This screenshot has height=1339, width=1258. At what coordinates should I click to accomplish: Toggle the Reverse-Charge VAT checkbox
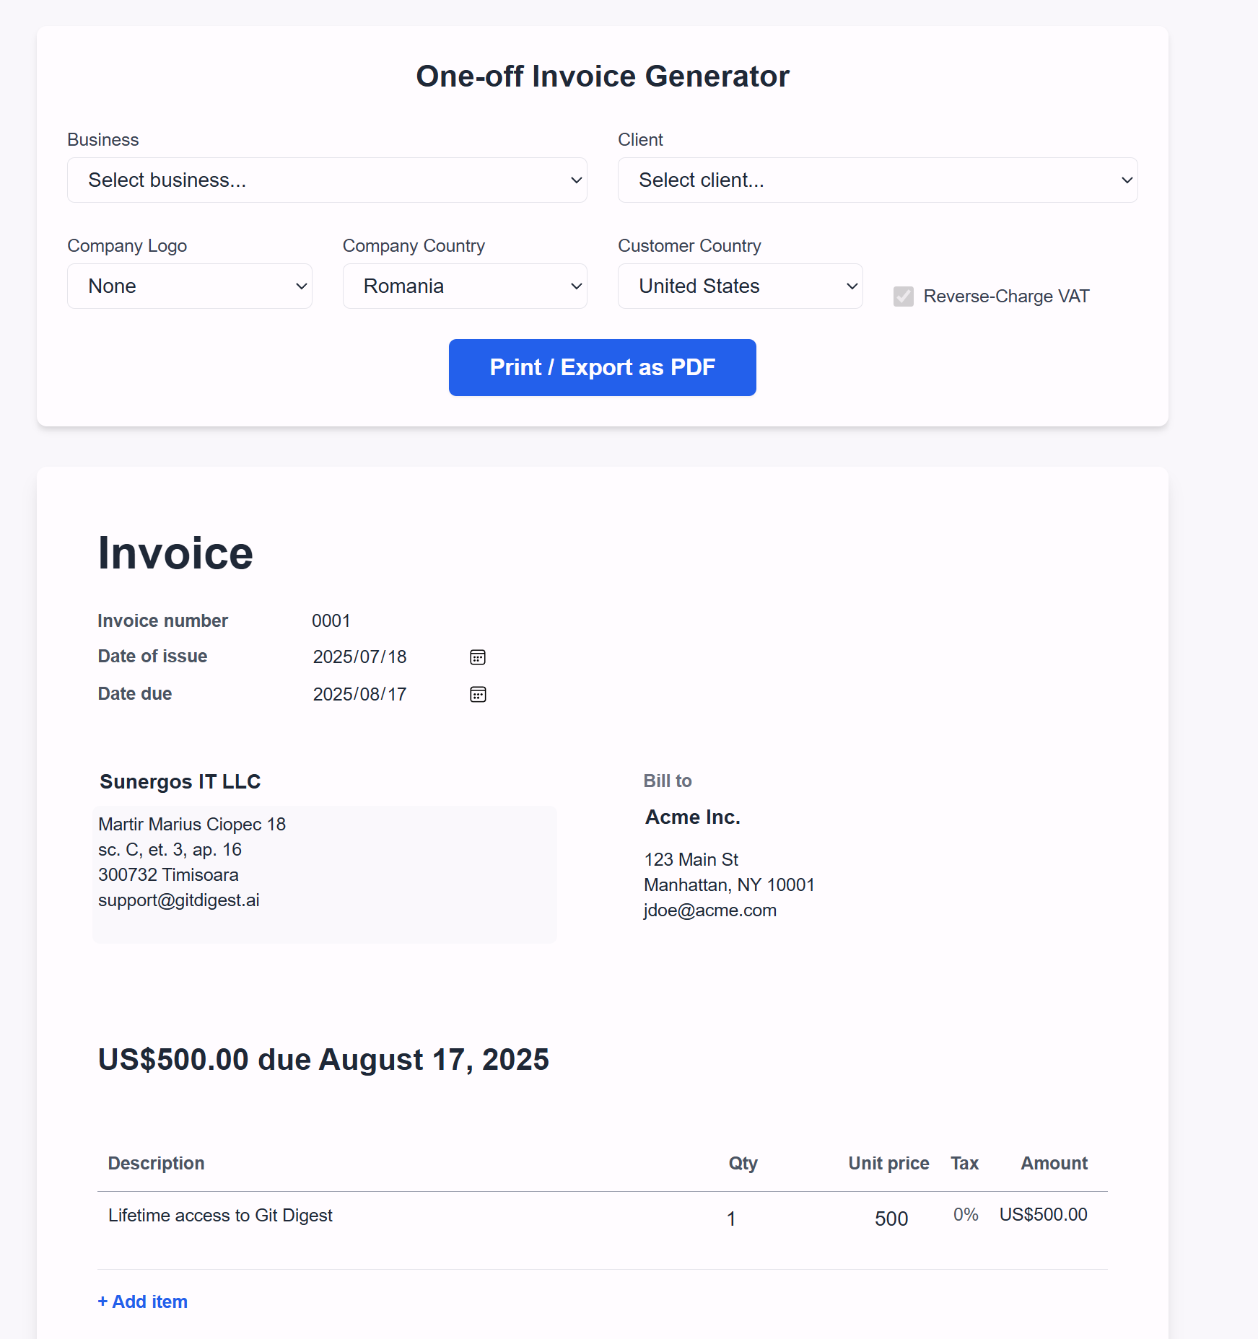click(x=904, y=297)
